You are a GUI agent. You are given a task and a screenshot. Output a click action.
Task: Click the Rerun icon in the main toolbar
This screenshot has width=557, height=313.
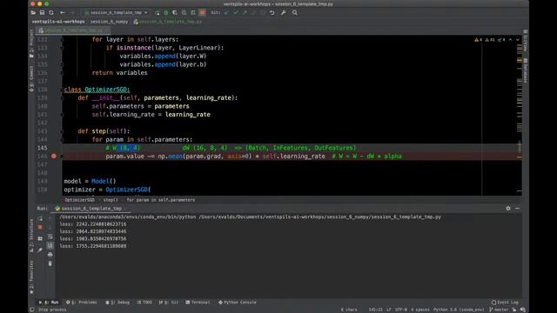coord(157,12)
